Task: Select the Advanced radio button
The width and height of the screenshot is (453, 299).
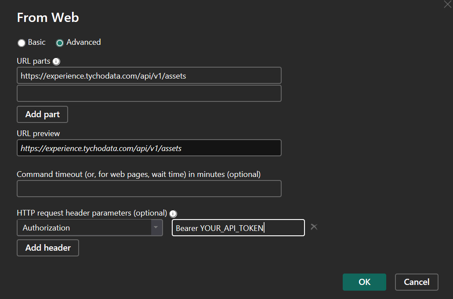Action: click(59, 43)
